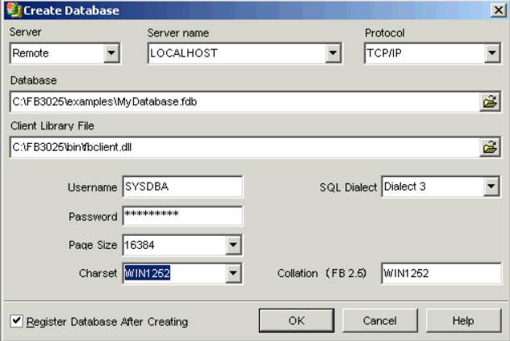Viewport: 510px width, 341px height.
Task: Click the Create Database title bar
Action: point(242,10)
